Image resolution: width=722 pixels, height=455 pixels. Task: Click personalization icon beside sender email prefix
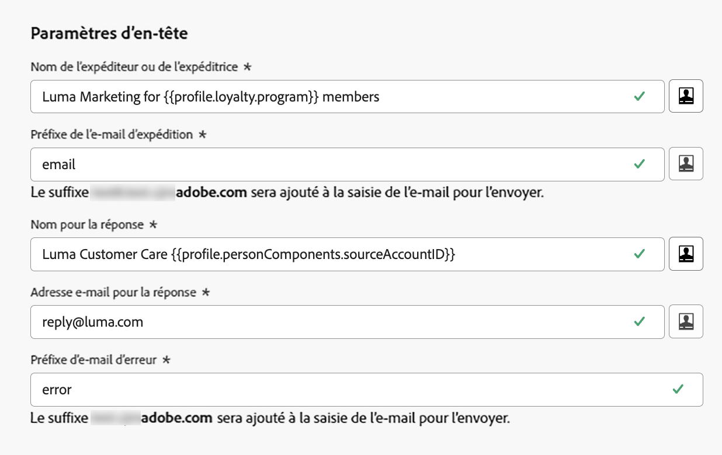[x=686, y=164]
